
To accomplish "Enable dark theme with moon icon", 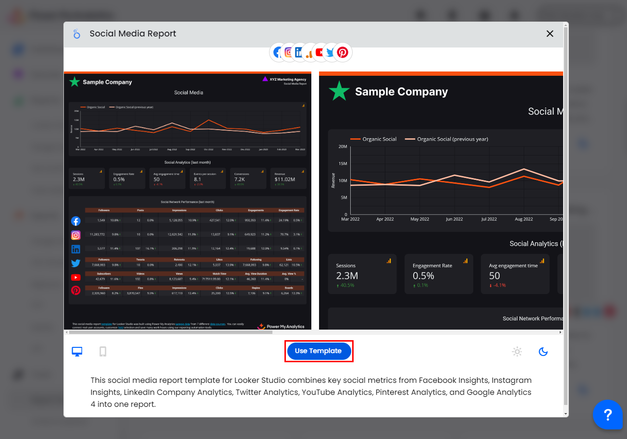I will tap(543, 352).
